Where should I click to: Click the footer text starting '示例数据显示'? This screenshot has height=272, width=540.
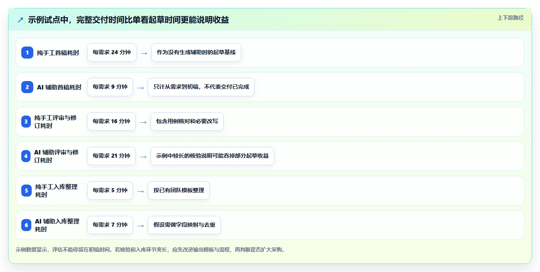point(151,250)
